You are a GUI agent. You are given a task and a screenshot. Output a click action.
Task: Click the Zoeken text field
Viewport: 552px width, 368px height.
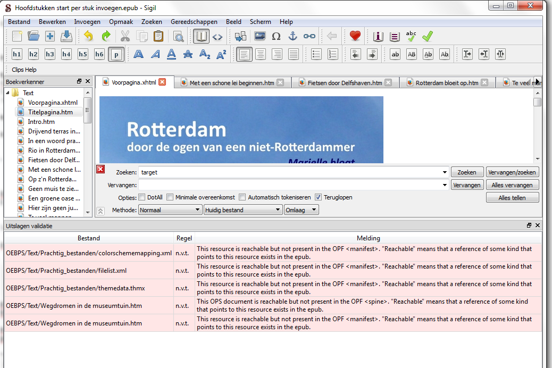click(290, 172)
